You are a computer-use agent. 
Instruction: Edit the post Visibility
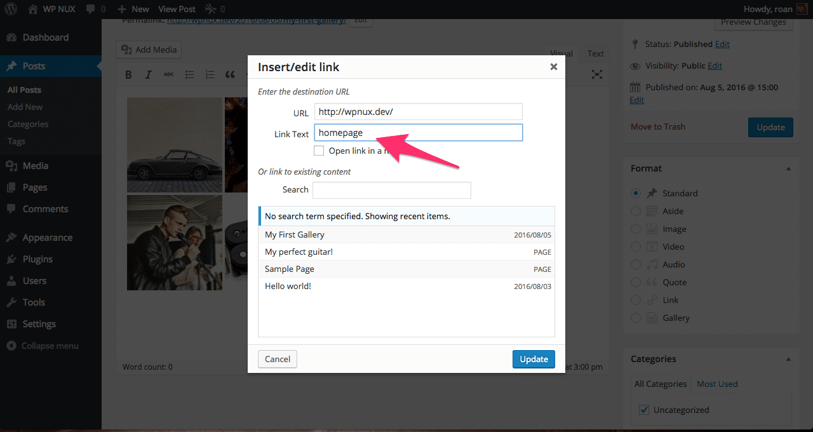click(715, 65)
